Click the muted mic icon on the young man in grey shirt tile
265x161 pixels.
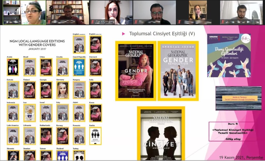coord(223,22)
